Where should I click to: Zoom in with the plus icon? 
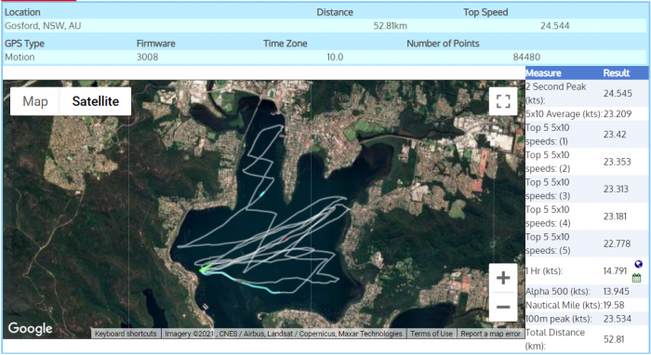point(503,278)
